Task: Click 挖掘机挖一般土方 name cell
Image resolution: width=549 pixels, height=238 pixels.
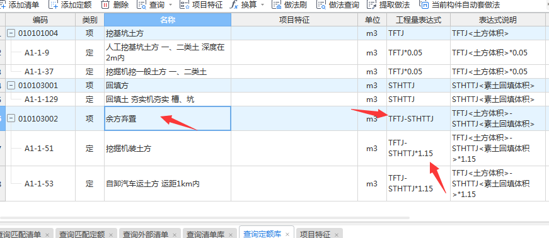Action: point(168,72)
